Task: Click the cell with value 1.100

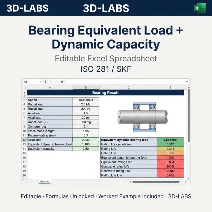Action: [x=86, y=144]
